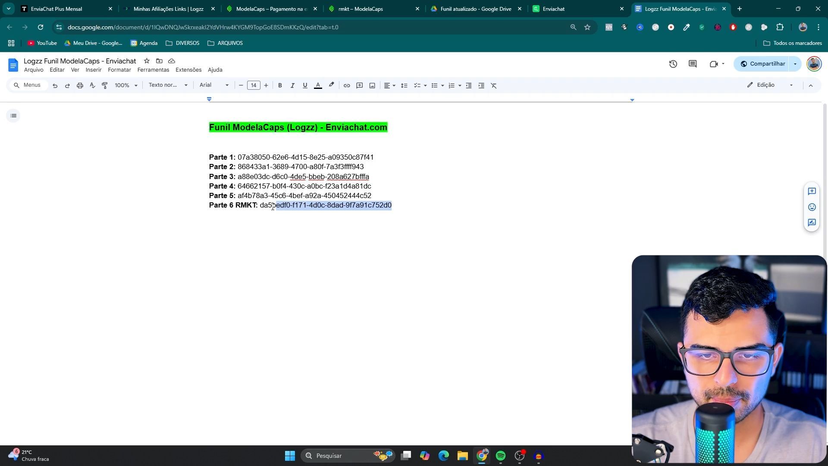Viewport: 828px width, 466px height.
Task: Expand the checklist options arrow
Action: pos(425,85)
